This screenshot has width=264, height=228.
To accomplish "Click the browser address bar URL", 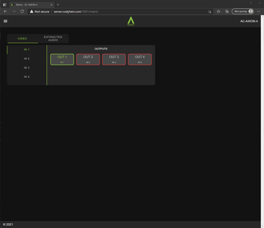I will [76, 11].
